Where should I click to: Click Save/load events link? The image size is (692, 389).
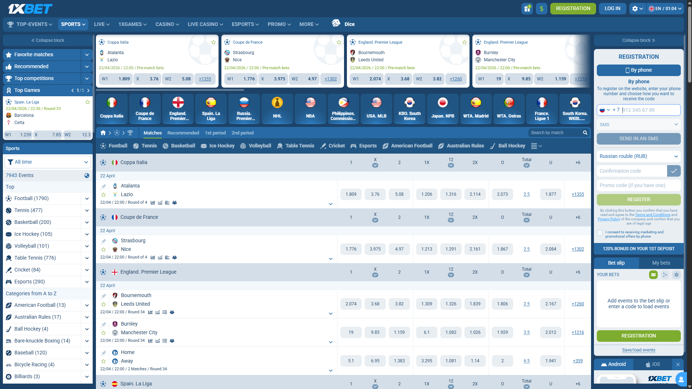point(639,350)
